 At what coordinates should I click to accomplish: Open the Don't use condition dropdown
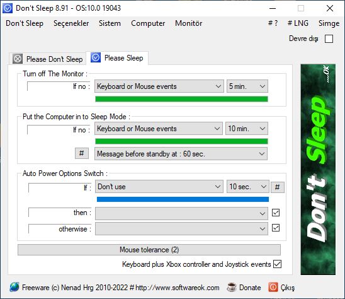[159, 187]
